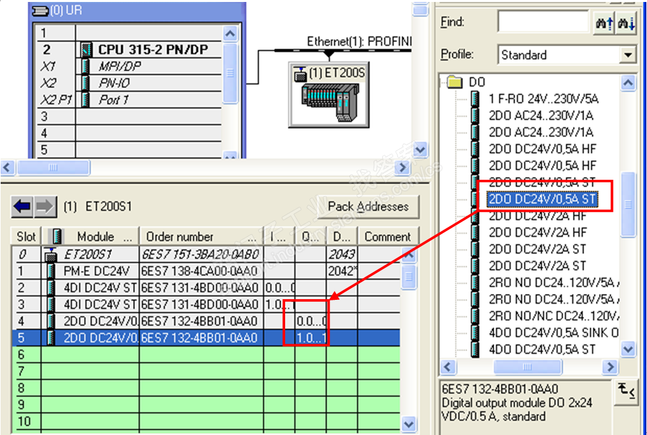Click the module icon in slot 5 row
The image size is (647, 435).
click(x=50, y=338)
